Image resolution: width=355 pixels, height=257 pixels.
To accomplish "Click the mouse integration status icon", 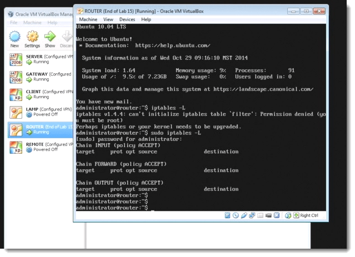I will (x=288, y=215).
